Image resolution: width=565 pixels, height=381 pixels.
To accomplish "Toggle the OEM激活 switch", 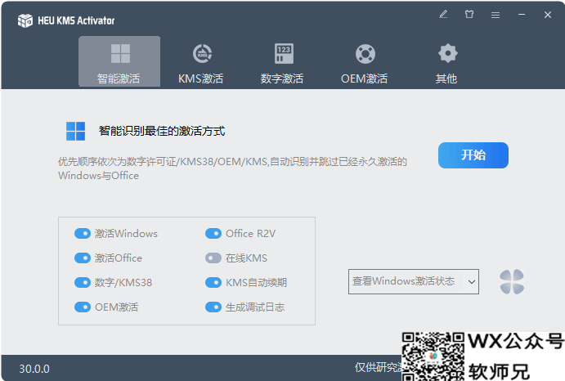I will 83,307.
